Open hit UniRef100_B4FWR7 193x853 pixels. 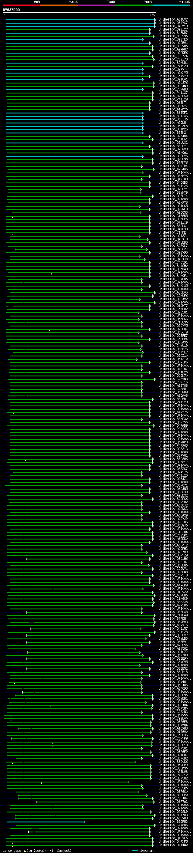pyautogui.click(x=173, y=33)
